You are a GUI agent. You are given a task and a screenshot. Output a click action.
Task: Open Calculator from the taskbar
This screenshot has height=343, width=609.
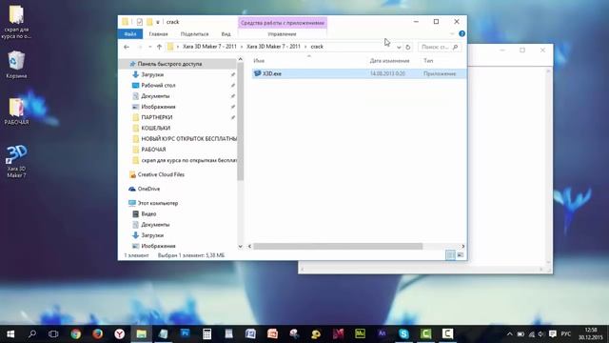click(x=206, y=333)
